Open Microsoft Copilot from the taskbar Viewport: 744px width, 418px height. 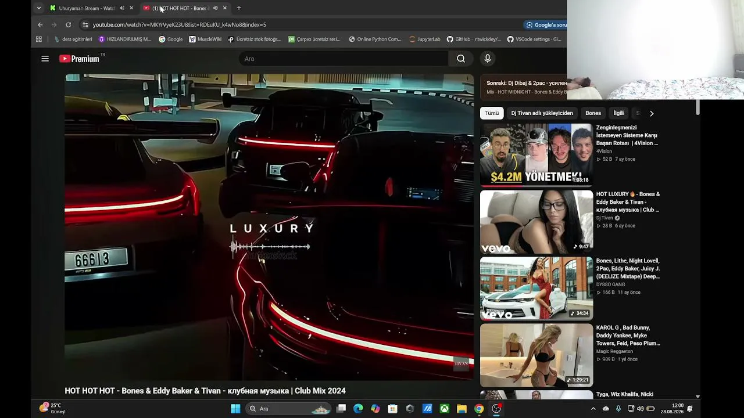tap(375, 409)
